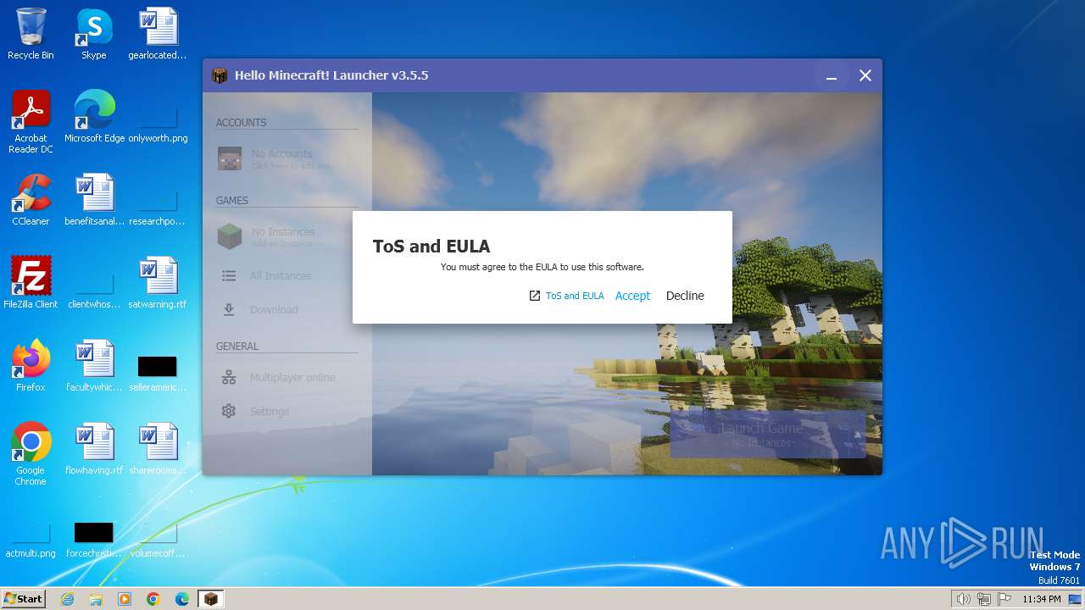Open All Instances list icon in sidebar
This screenshot has height=610, width=1085.
tap(229, 276)
